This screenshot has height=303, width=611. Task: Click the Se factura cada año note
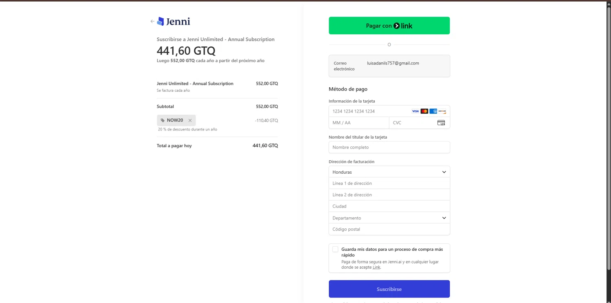pos(173,91)
